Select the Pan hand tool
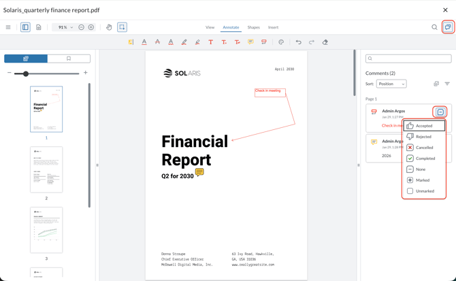456x281 pixels. tap(109, 27)
